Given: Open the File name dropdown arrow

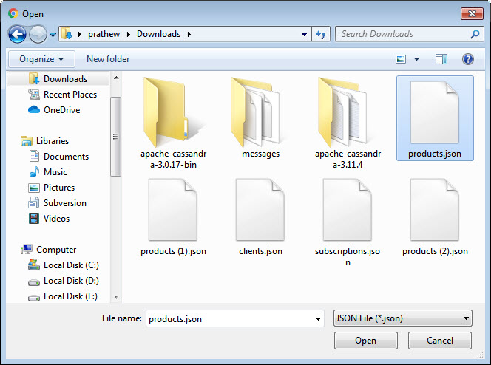Looking at the screenshot, I should pos(318,319).
